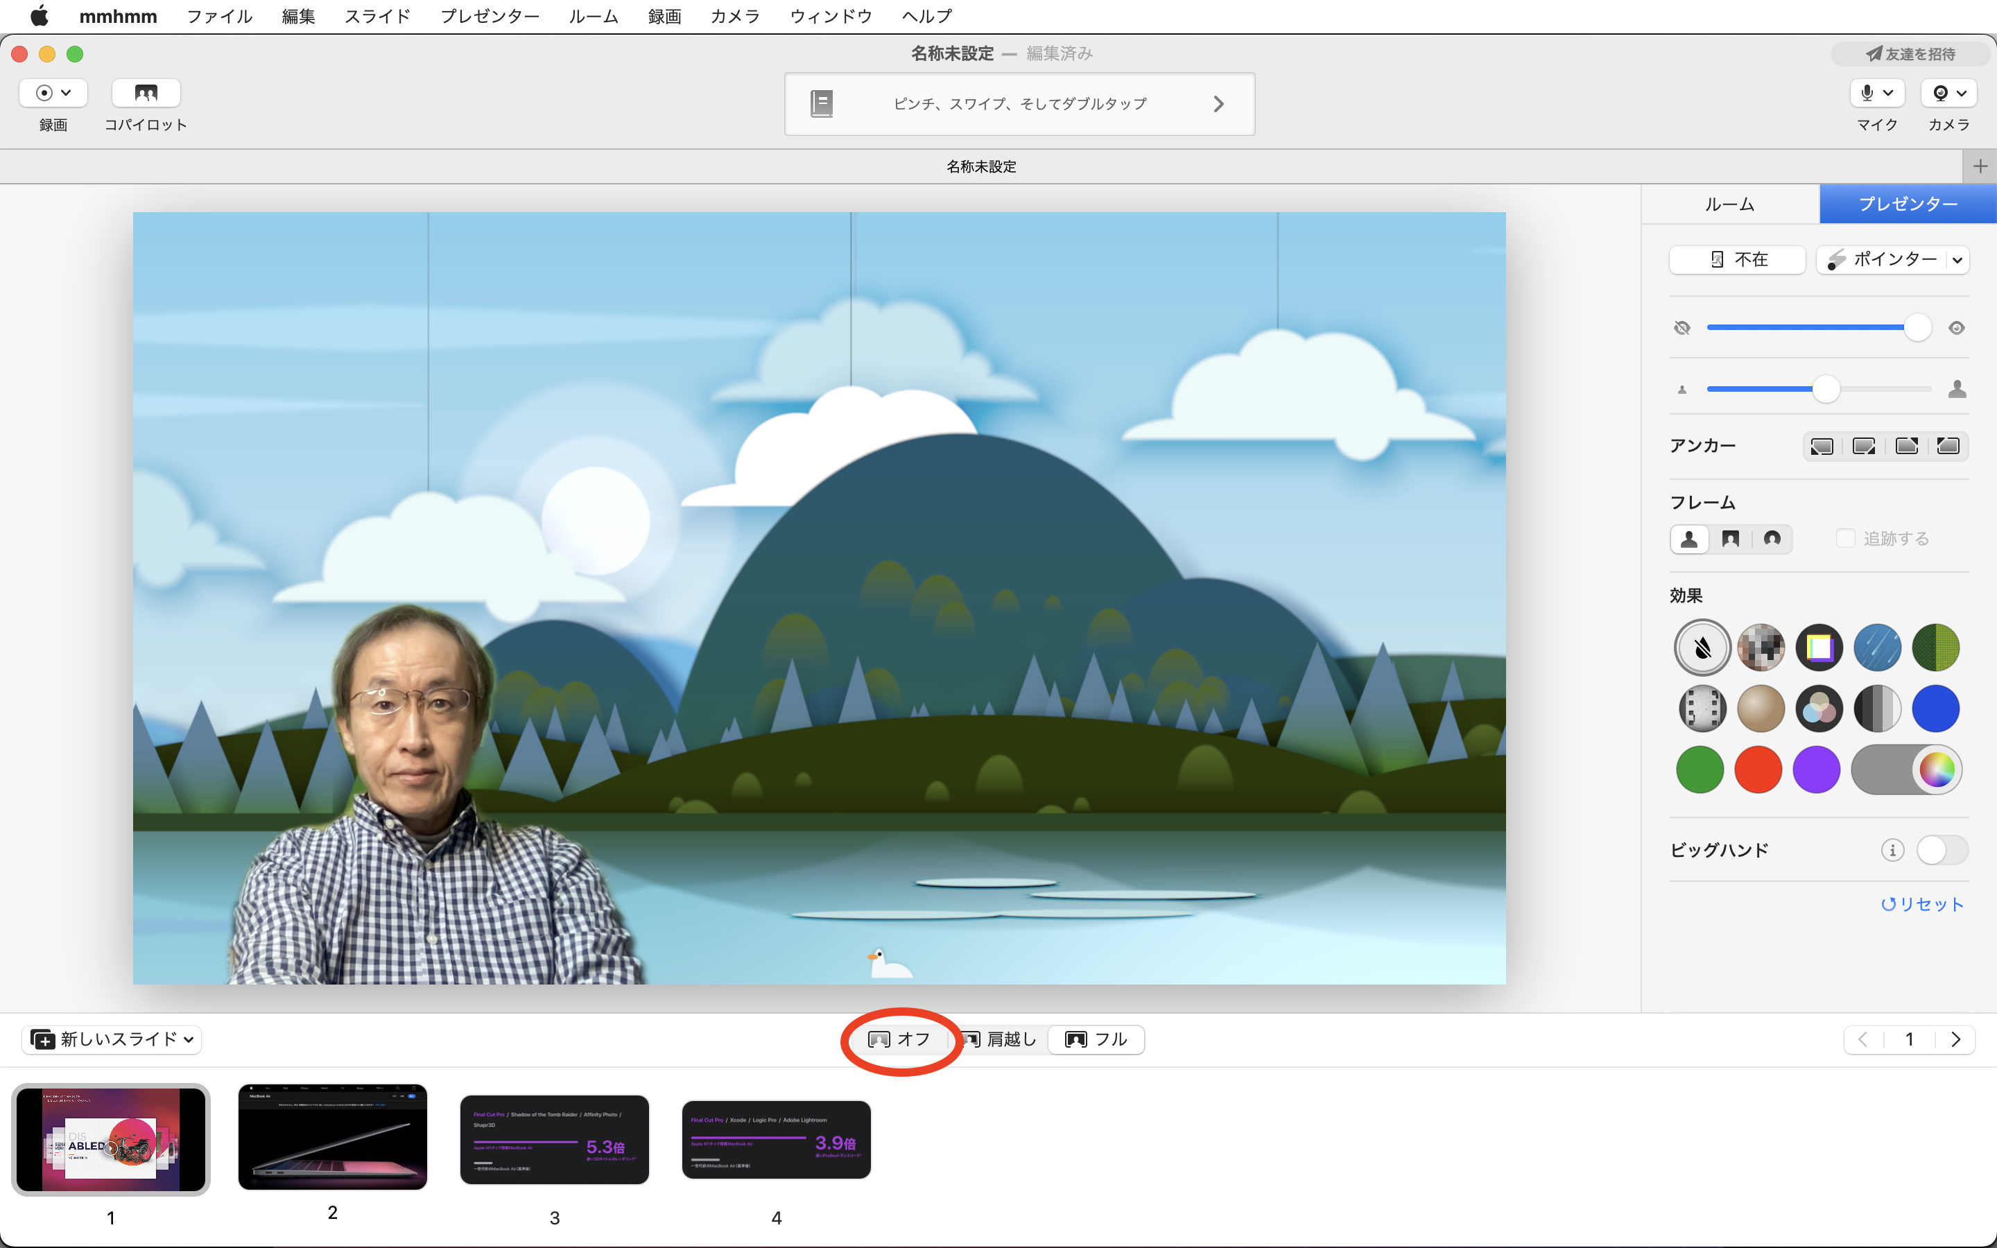Select rectangle frame shape
1997x1248 pixels.
pos(1731,539)
